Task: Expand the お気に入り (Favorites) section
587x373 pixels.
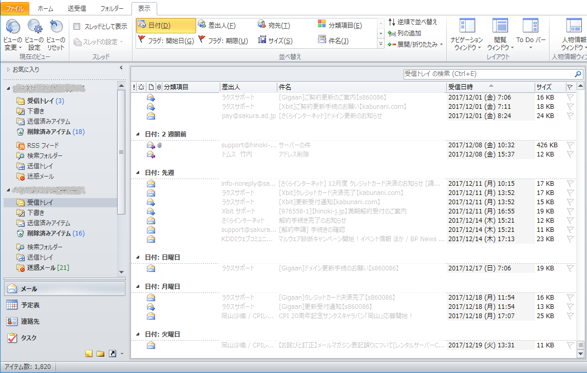Action: (x=8, y=69)
